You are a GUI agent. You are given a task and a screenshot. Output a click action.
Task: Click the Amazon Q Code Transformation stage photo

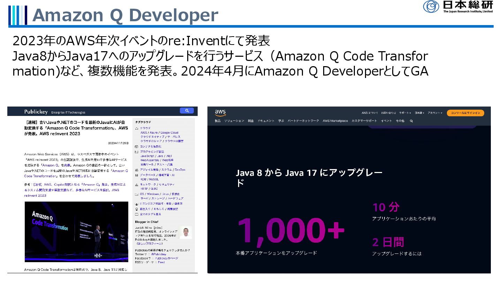coord(76,232)
